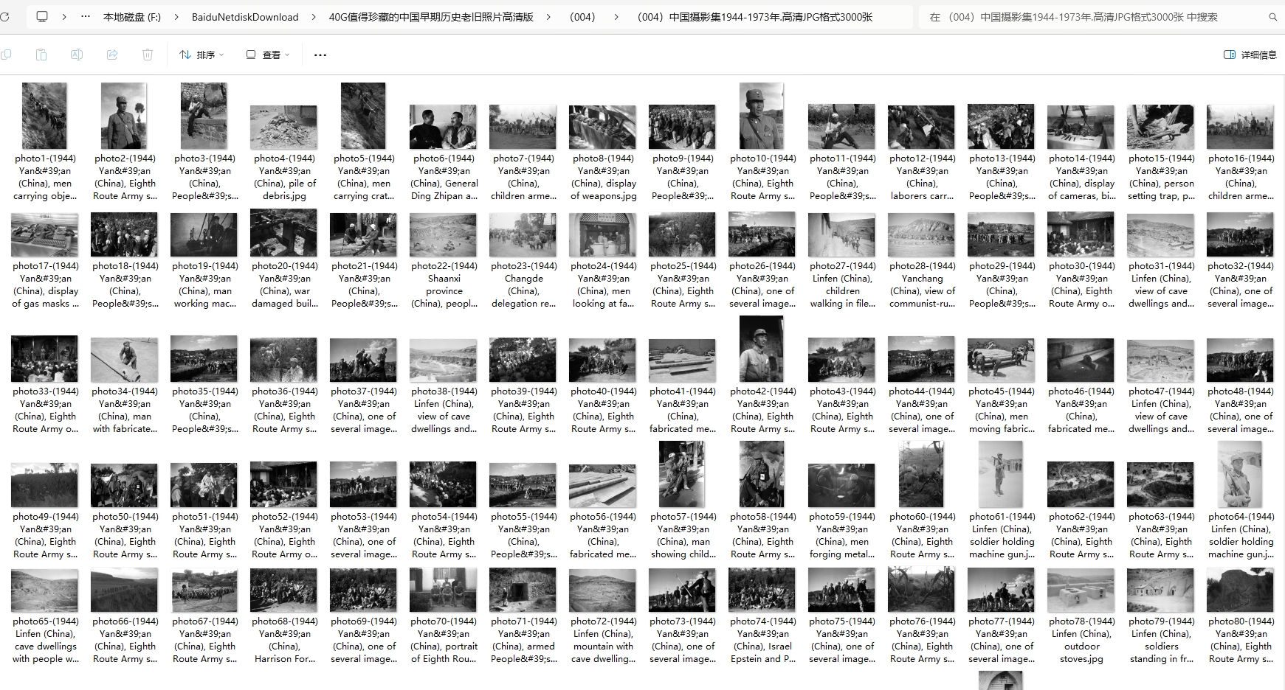This screenshot has height=690, width=1285.
Task: Click the rename icon in the toolbar
Action: pos(77,55)
